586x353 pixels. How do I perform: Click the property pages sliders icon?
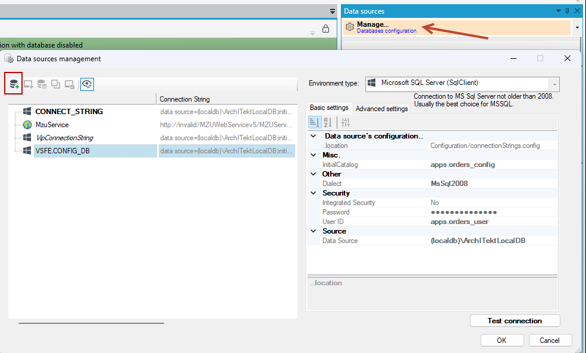[345, 122]
